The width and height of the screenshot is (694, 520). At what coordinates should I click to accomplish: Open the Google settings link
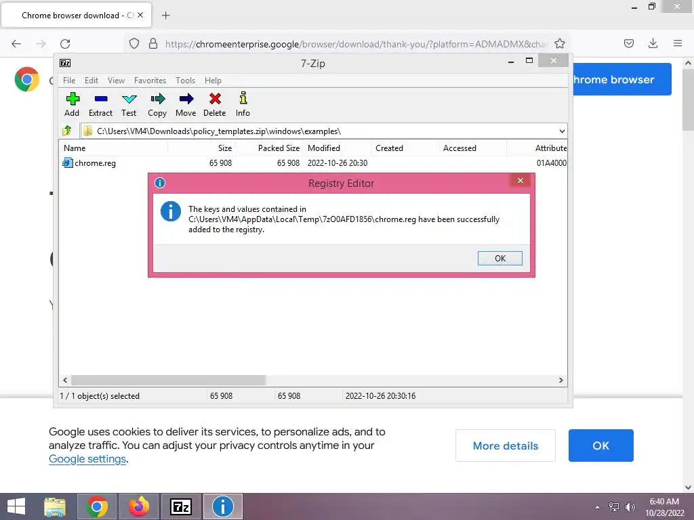coord(87,459)
